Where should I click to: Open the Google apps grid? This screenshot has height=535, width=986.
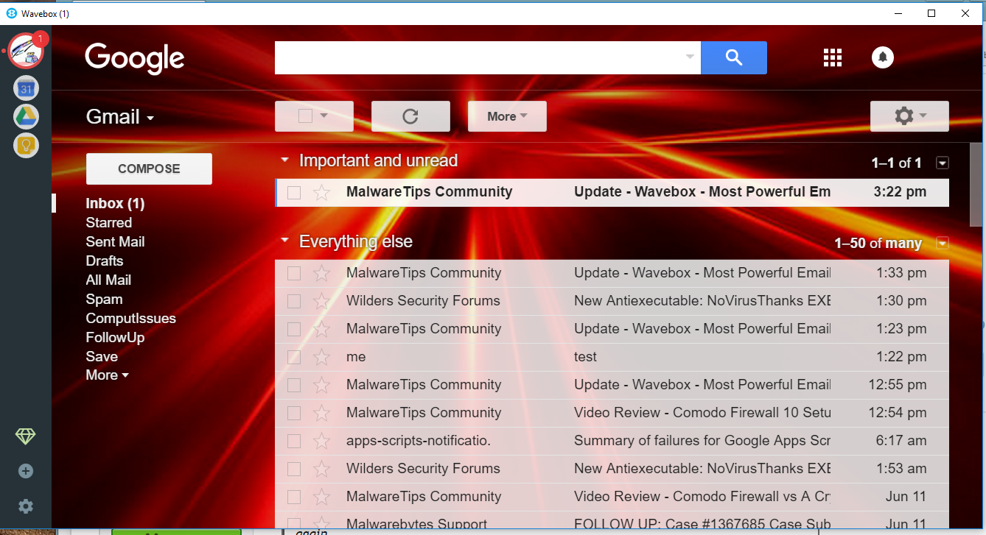pyautogui.click(x=832, y=57)
